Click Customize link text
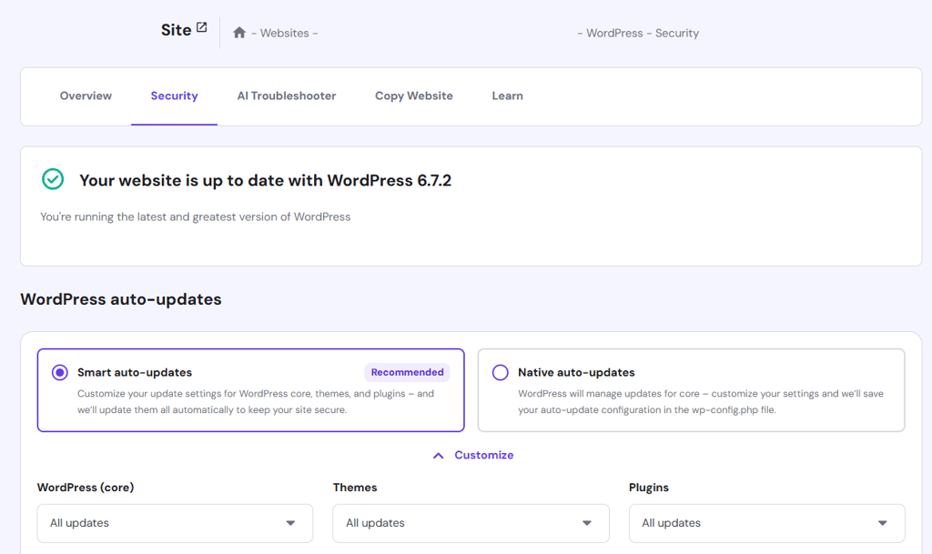The width and height of the screenshot is (932, 554). 484,455
